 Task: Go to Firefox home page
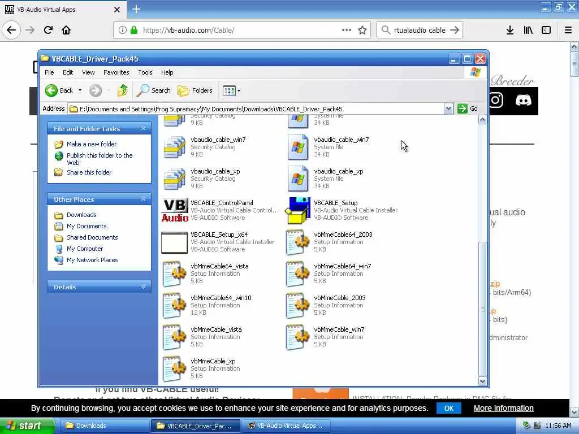click(66, 30)
